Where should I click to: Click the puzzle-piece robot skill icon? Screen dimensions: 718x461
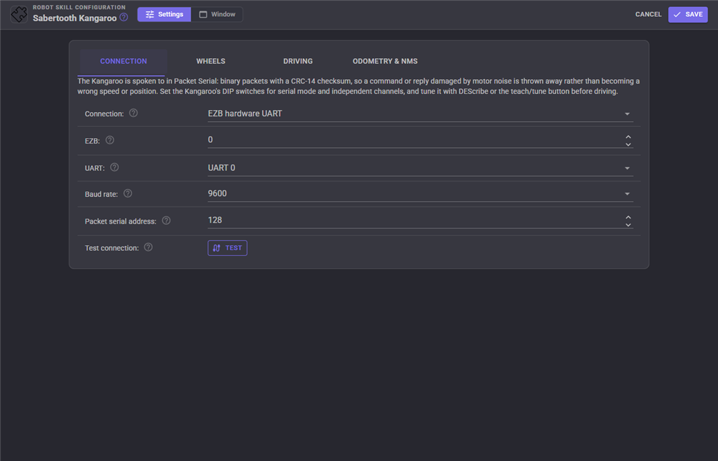(19, 14)
